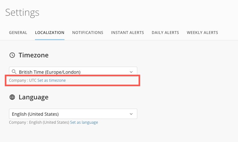Click the Set as timezone link
The image size is (238, 142).
[x=51, y=80]
